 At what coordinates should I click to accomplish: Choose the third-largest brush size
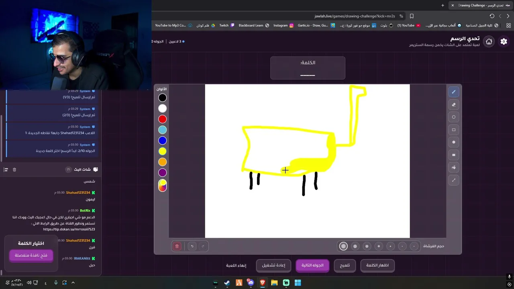coord(367,246)
